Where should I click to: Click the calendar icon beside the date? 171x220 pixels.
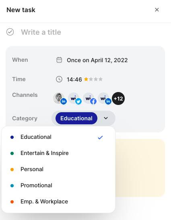click(x=59, y=60)
